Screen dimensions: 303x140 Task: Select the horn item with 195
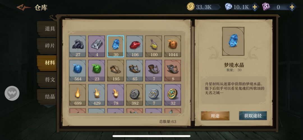[116, 71]
